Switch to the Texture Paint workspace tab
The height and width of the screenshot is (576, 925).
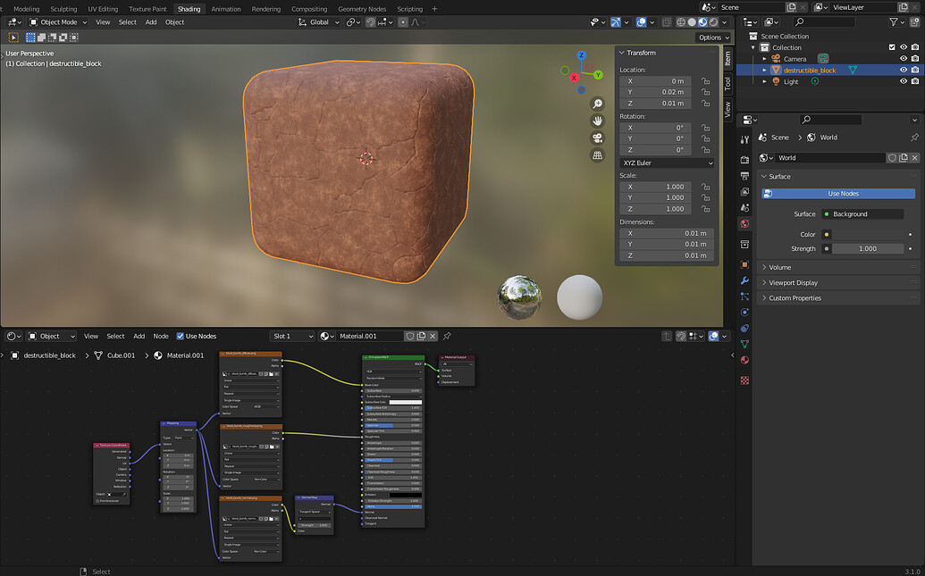(x=147, y=9)
